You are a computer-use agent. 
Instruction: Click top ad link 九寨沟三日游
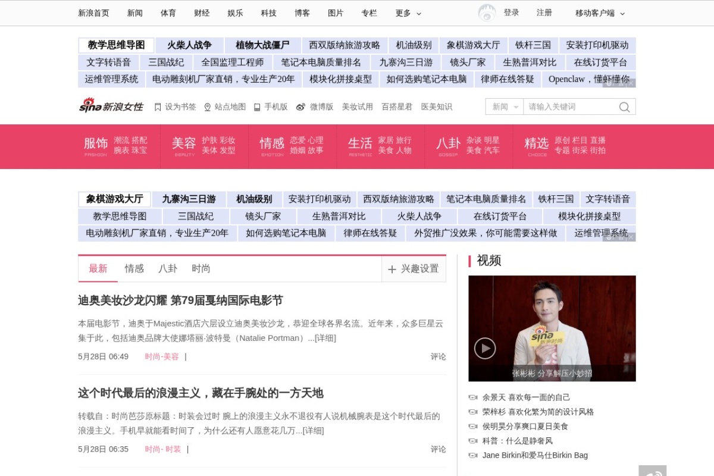pos(406,62)
